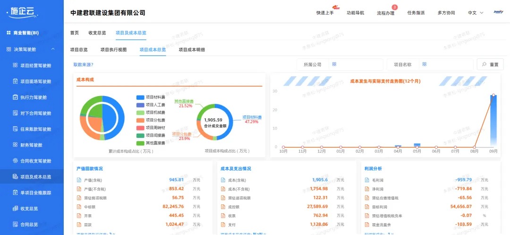Click the selector icon in 项目名称 field
The height and width of the screenshot is (235, 510).
click(x=424, y=65)
